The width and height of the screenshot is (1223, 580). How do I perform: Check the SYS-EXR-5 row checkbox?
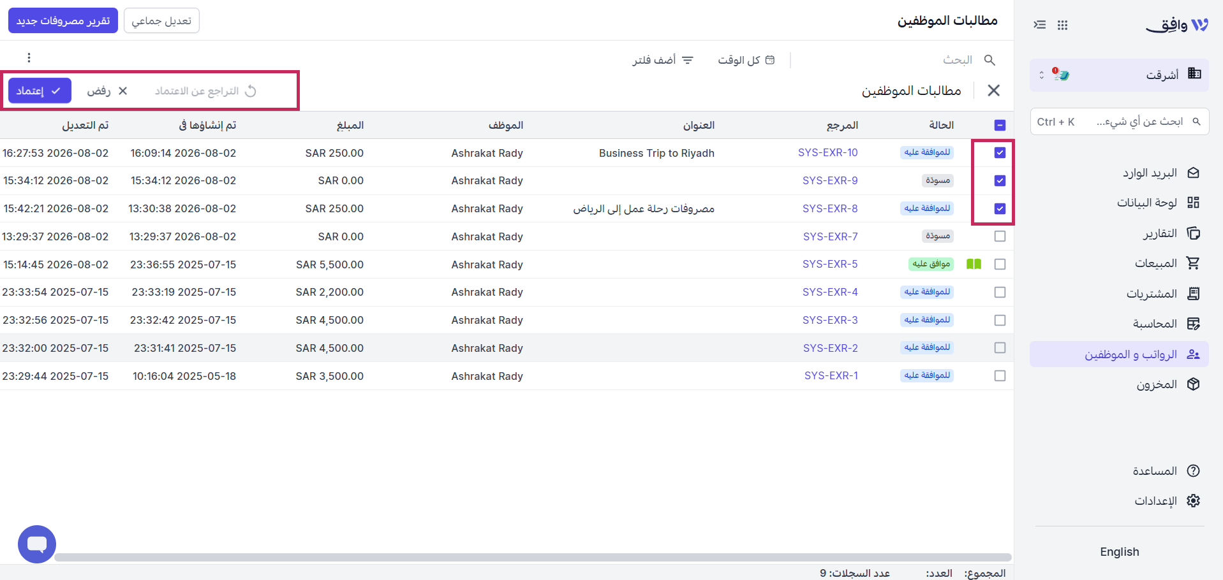point(1000,265)
